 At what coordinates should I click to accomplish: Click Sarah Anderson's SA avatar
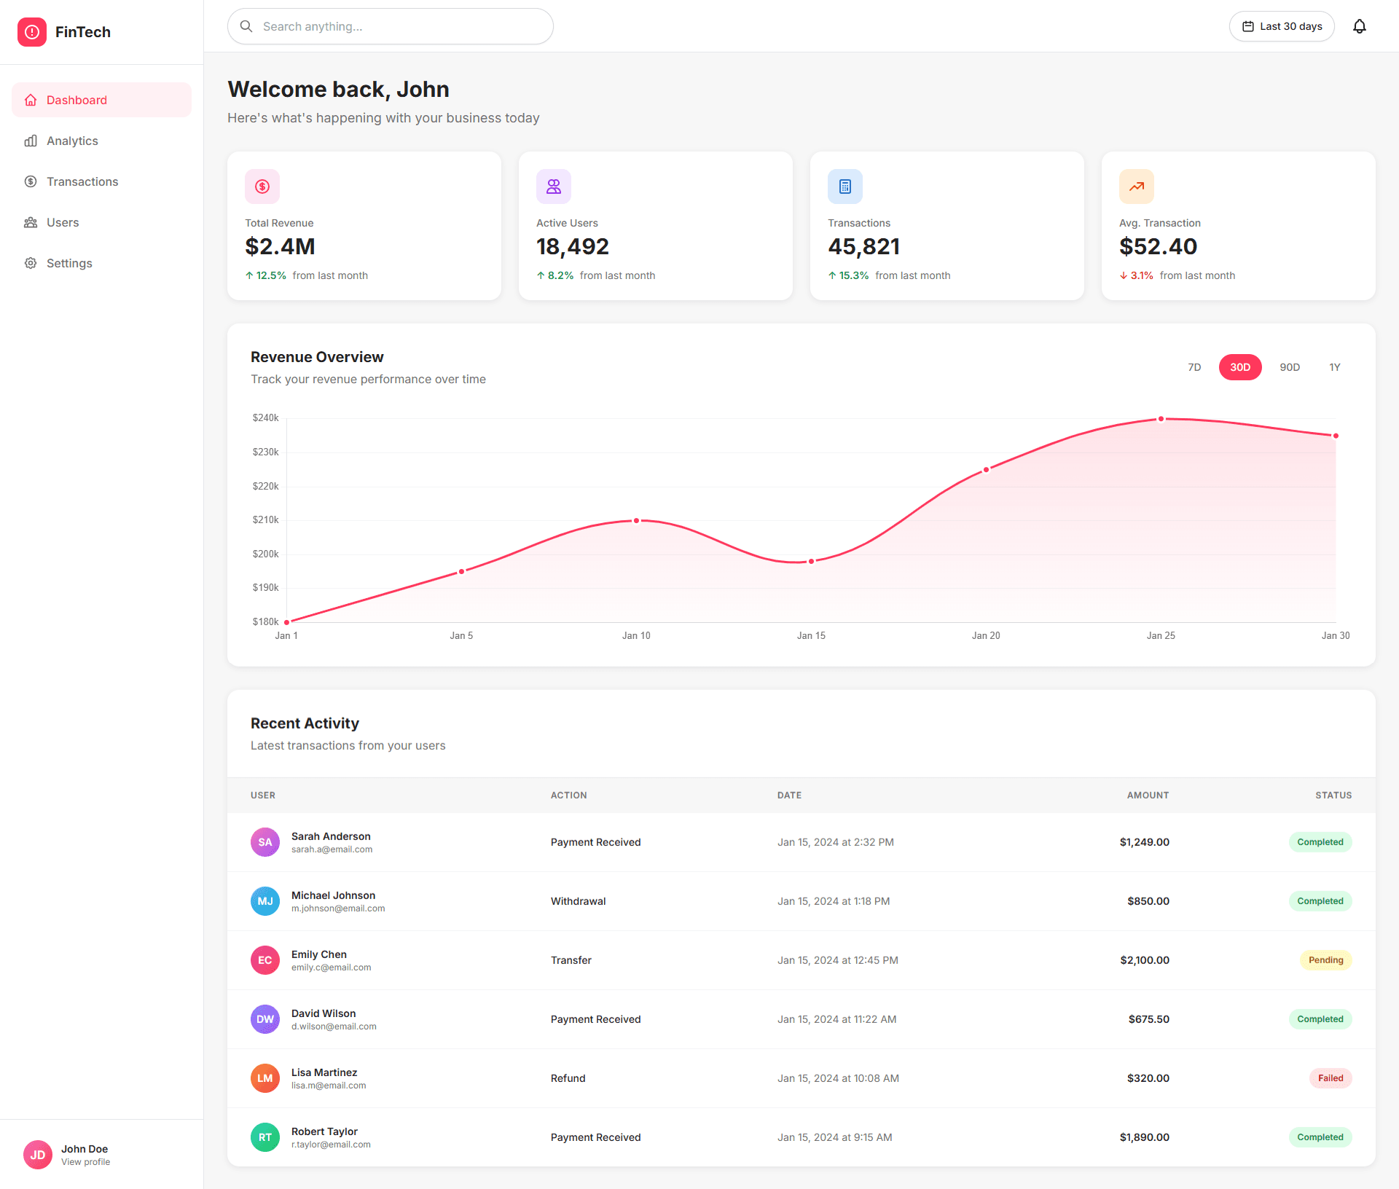[x=265, y=842]
